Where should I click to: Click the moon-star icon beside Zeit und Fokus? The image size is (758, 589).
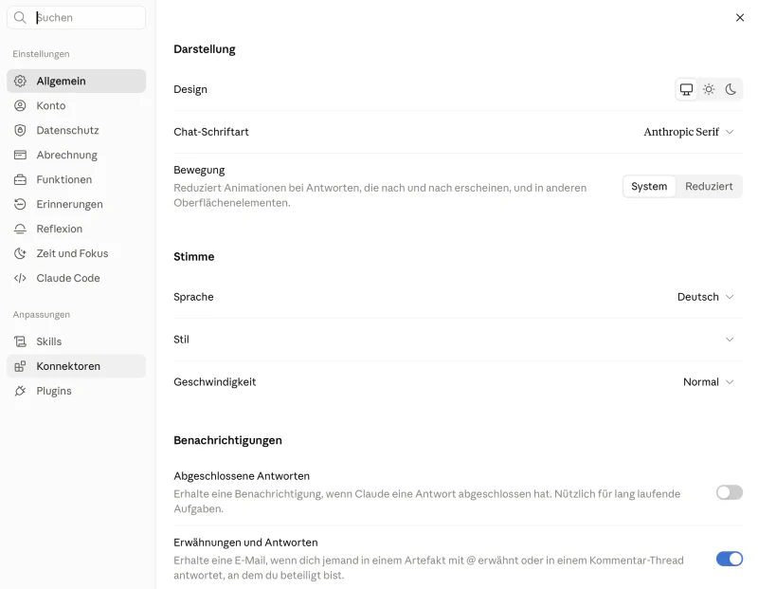[20, 253]
